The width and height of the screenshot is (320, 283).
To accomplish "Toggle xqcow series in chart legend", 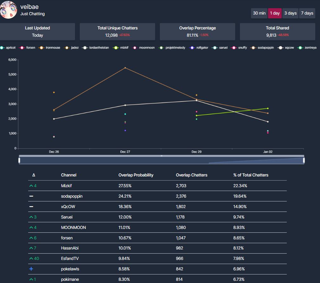I will [x=286, y=47].
